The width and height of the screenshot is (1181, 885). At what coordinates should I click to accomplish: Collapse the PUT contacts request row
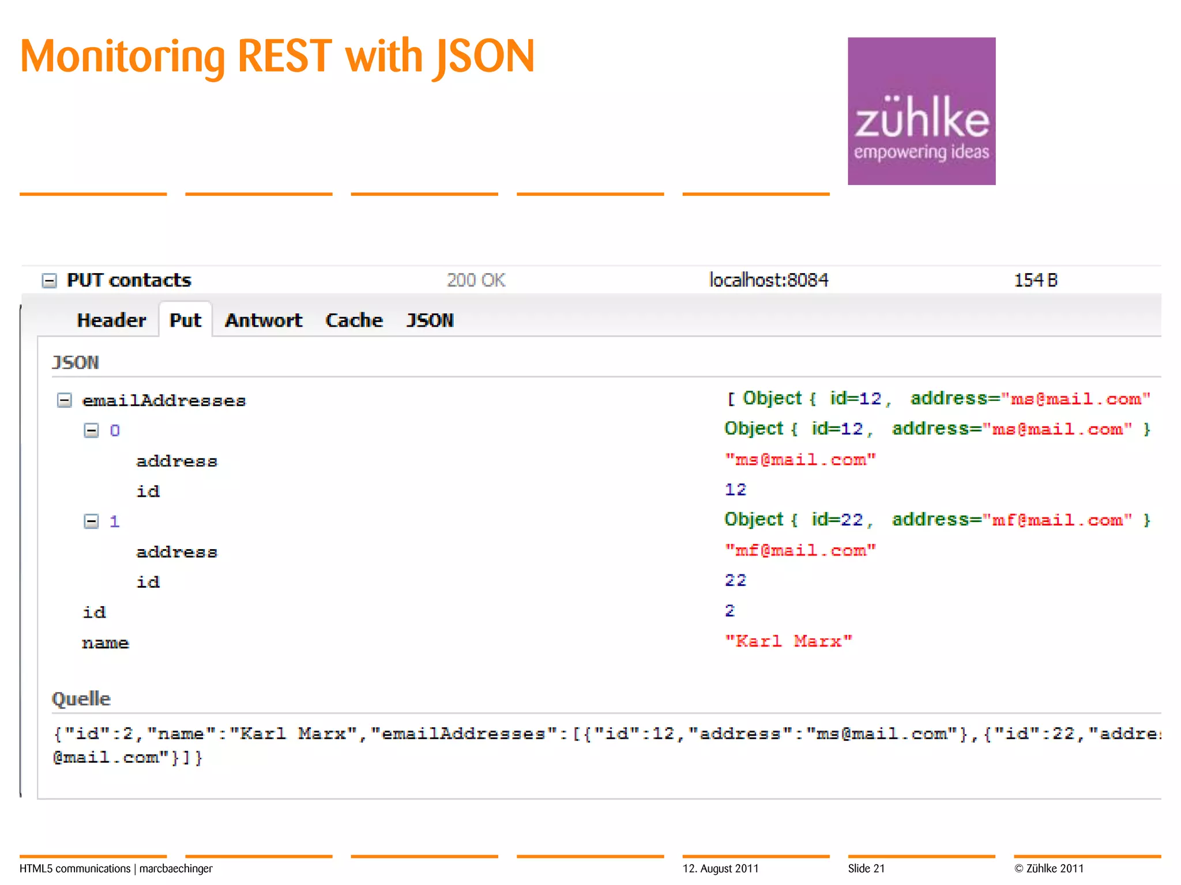50,281
